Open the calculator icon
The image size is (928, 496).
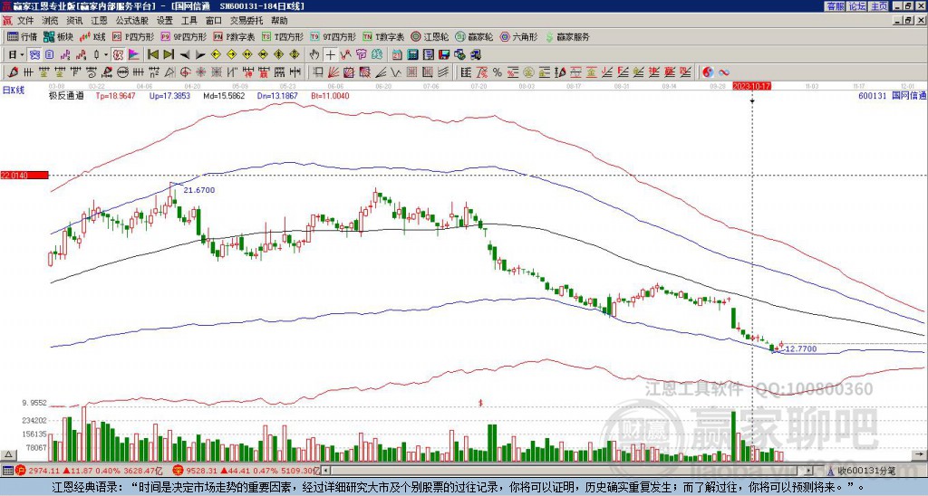point(412,55)
